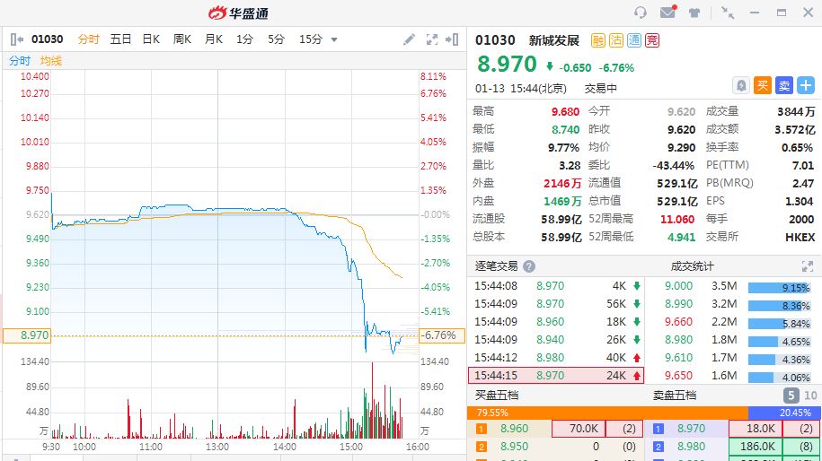
Task: Expand the chart to fullscreen
Action: 432,39
